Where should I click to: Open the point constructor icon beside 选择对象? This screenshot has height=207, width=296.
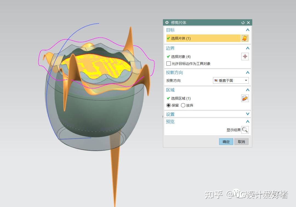(245, 56)
